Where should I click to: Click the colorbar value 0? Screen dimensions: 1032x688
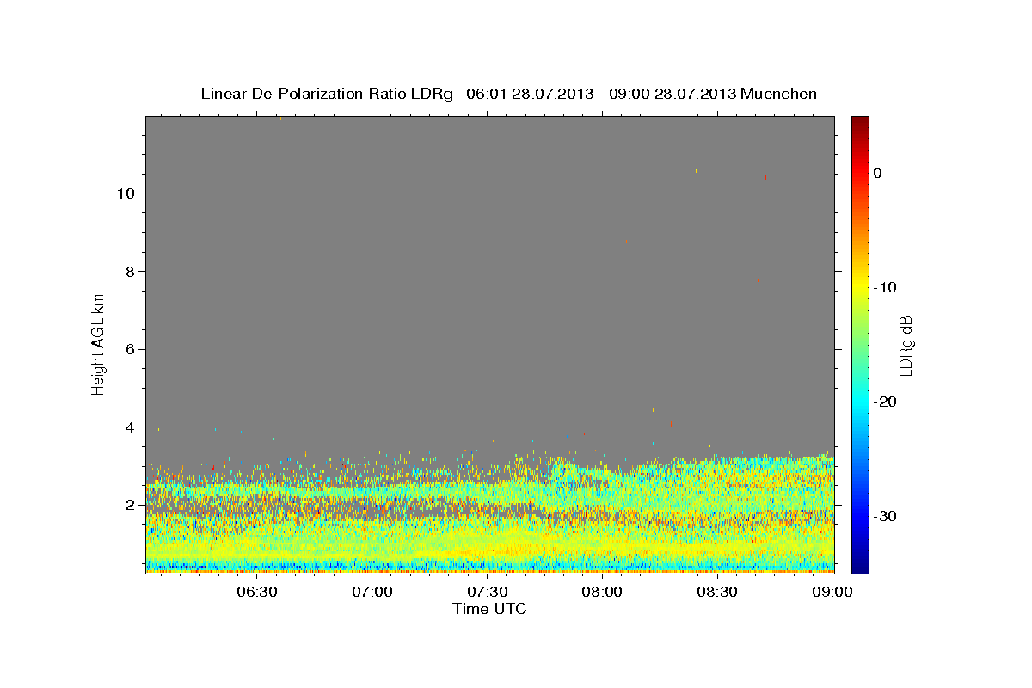point(877,173)
